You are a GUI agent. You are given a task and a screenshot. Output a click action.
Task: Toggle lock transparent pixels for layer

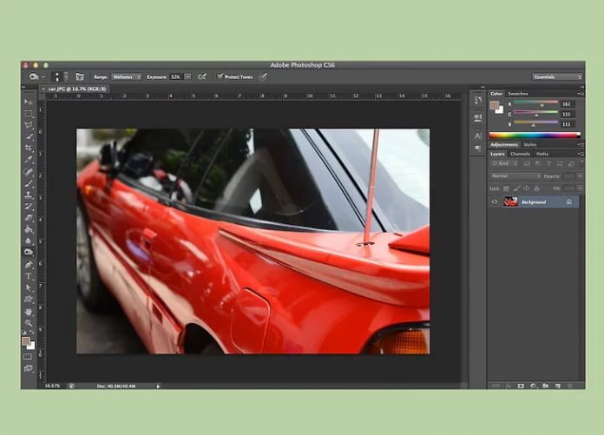click(506, 188)
